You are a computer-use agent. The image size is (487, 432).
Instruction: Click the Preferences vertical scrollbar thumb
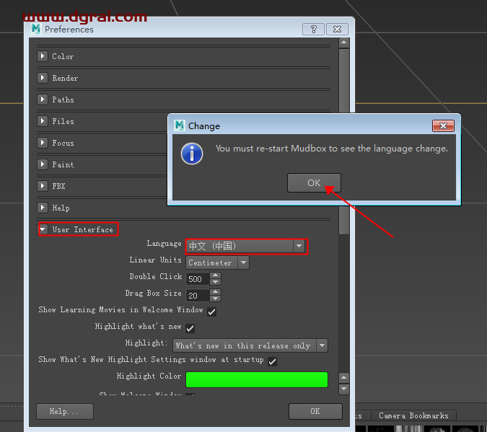pos(344,141)
